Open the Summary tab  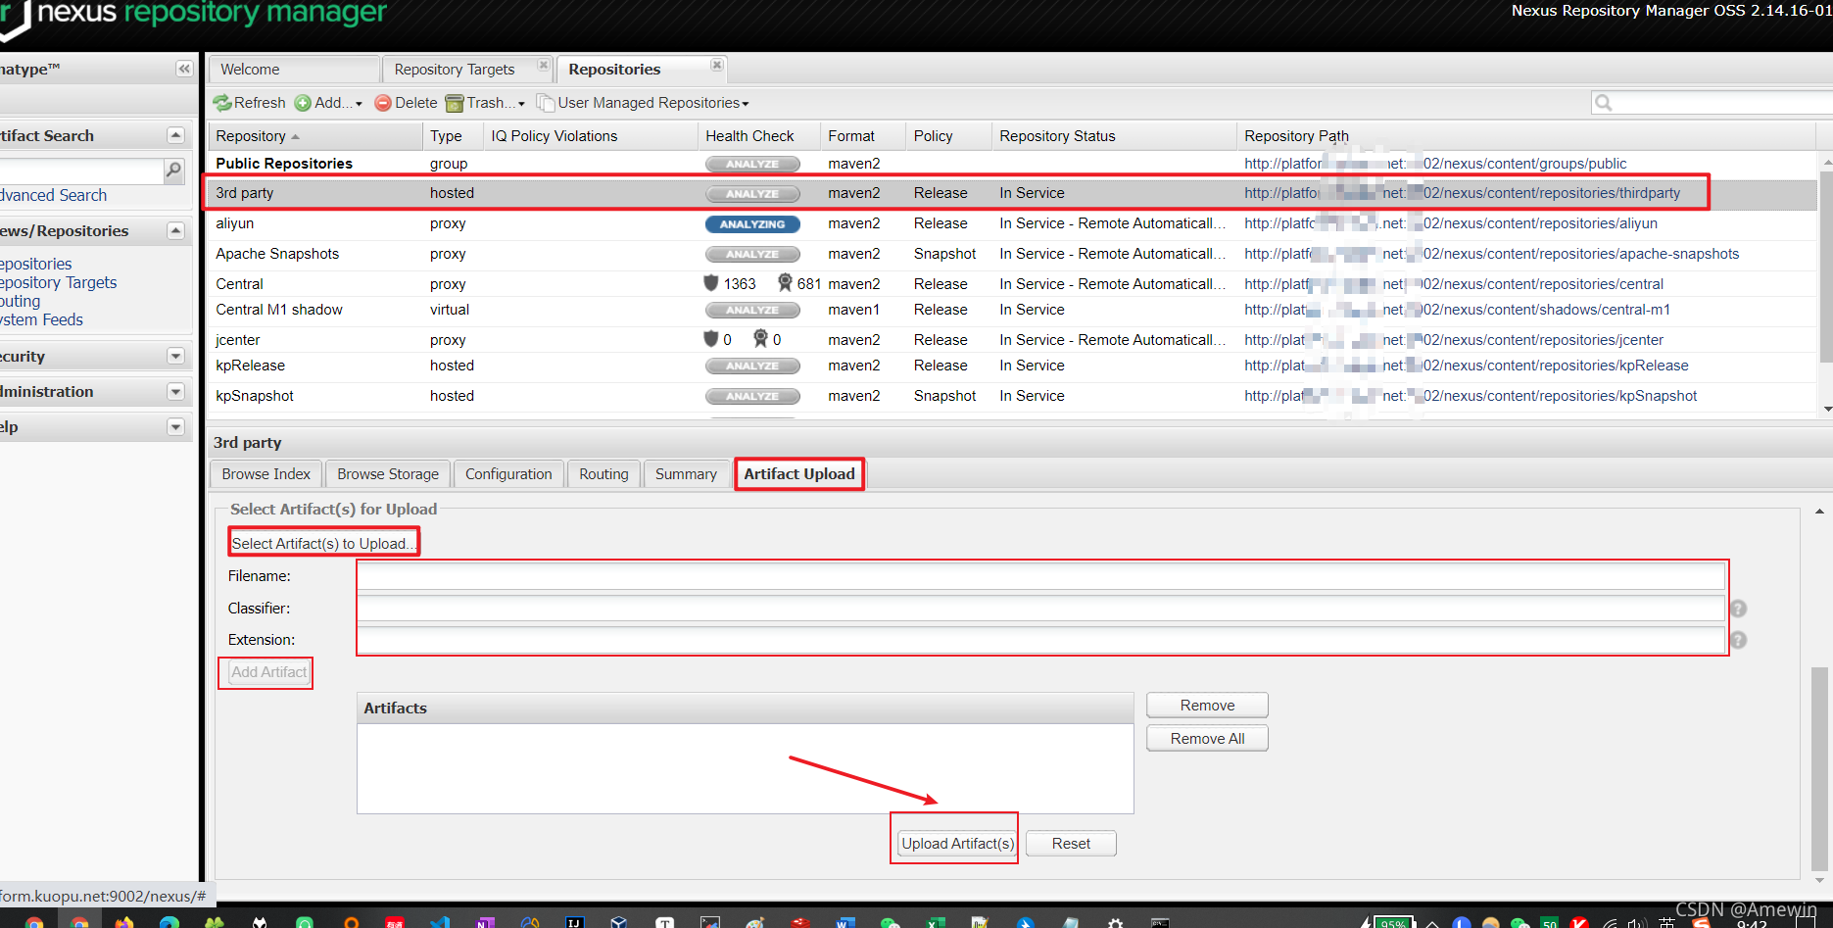686,474
